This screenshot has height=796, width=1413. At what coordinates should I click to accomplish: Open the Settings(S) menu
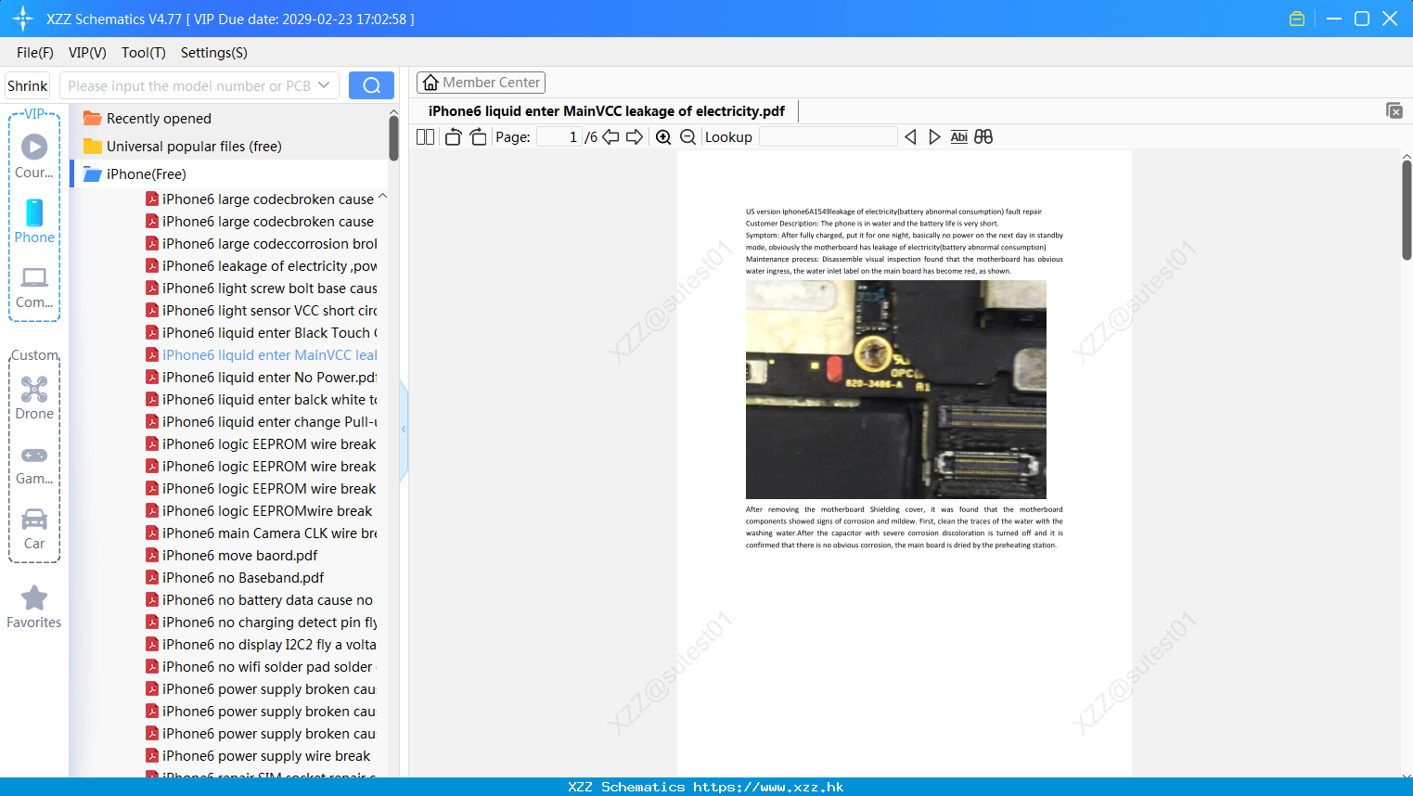[x=213, y=52]
